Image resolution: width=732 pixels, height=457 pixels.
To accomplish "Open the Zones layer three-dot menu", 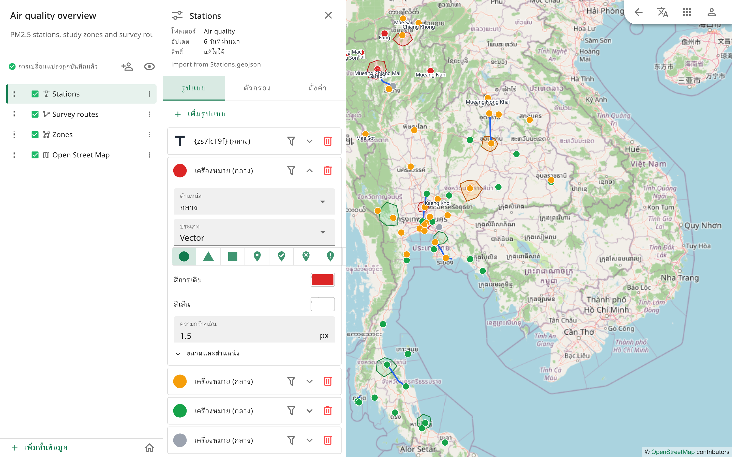I will click(x=149, y=135).
